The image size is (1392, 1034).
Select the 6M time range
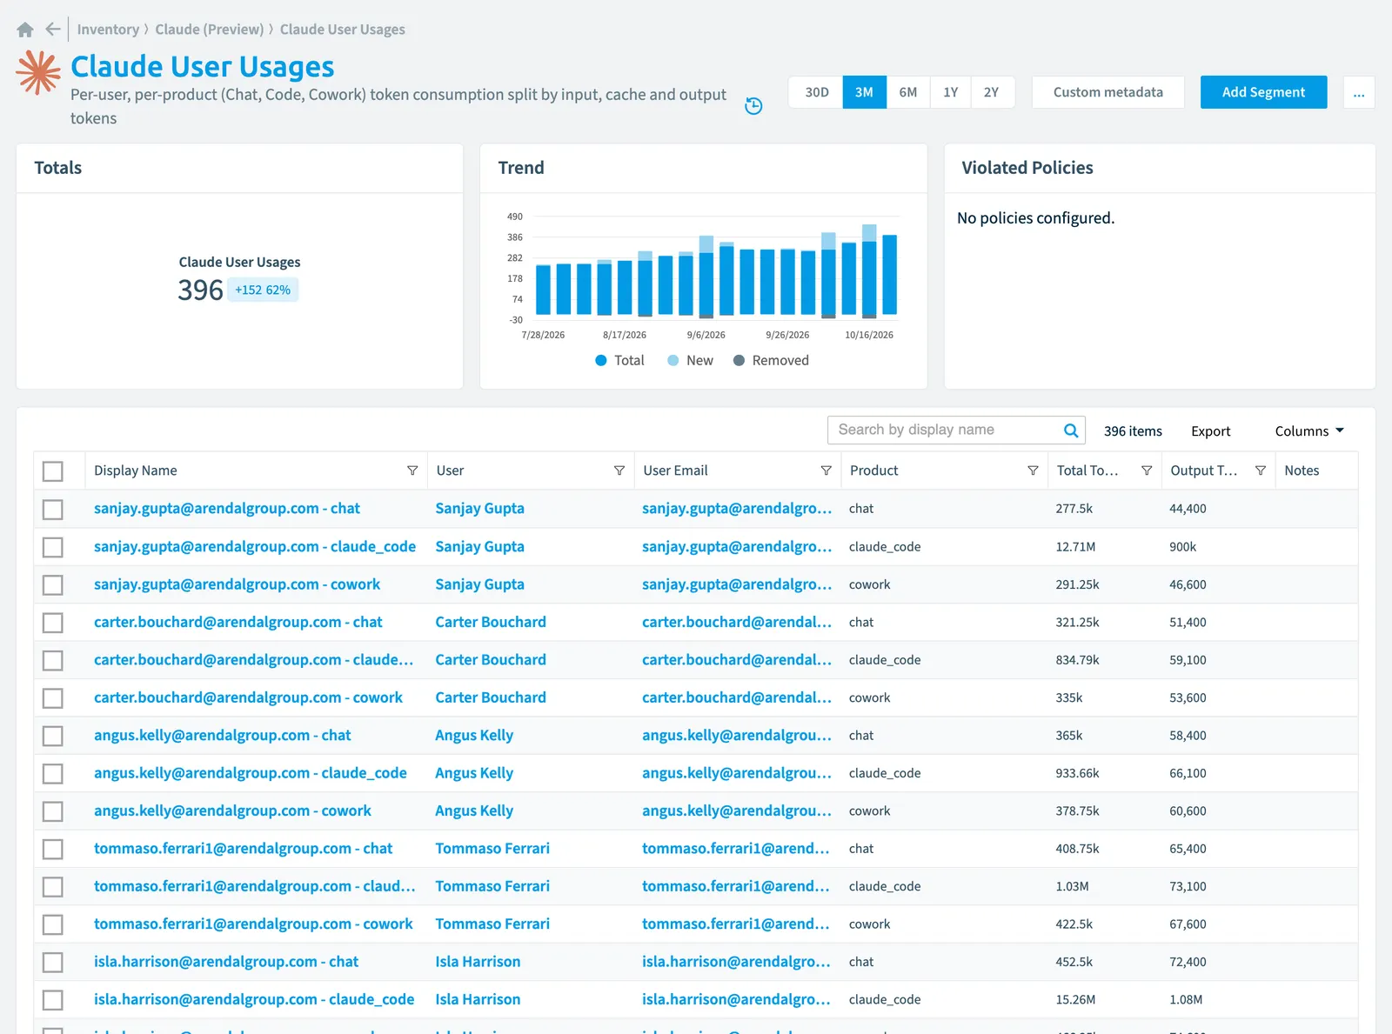907,92
